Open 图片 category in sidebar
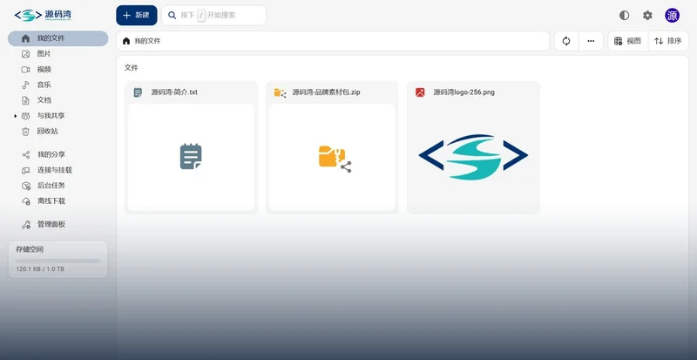697x360 pixels. 58,54
